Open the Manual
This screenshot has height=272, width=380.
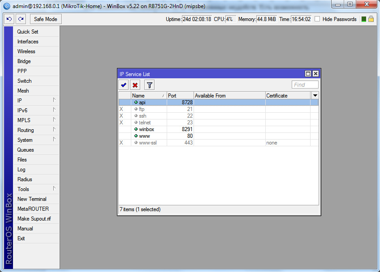coord(25,228)
